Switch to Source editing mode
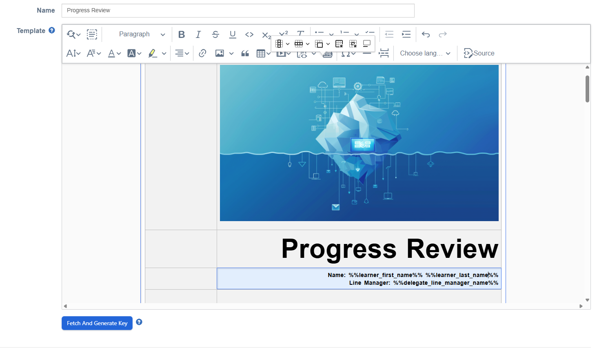The image size is (597, 348). (479, 53)
